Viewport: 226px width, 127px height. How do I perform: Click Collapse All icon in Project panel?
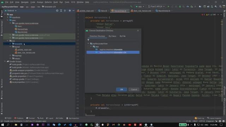[x=65, y=11]
